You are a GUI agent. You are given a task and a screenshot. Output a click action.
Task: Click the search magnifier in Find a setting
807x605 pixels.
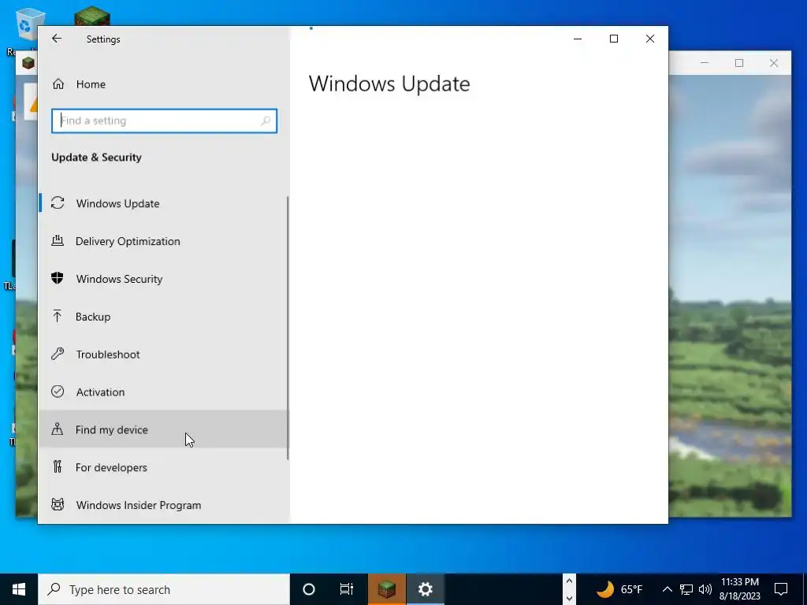(x=266, y=121)
